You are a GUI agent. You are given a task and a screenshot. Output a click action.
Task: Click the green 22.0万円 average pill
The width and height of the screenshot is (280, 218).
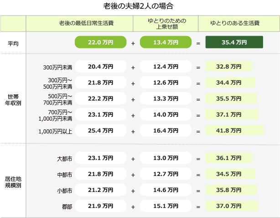pos(100,42)
